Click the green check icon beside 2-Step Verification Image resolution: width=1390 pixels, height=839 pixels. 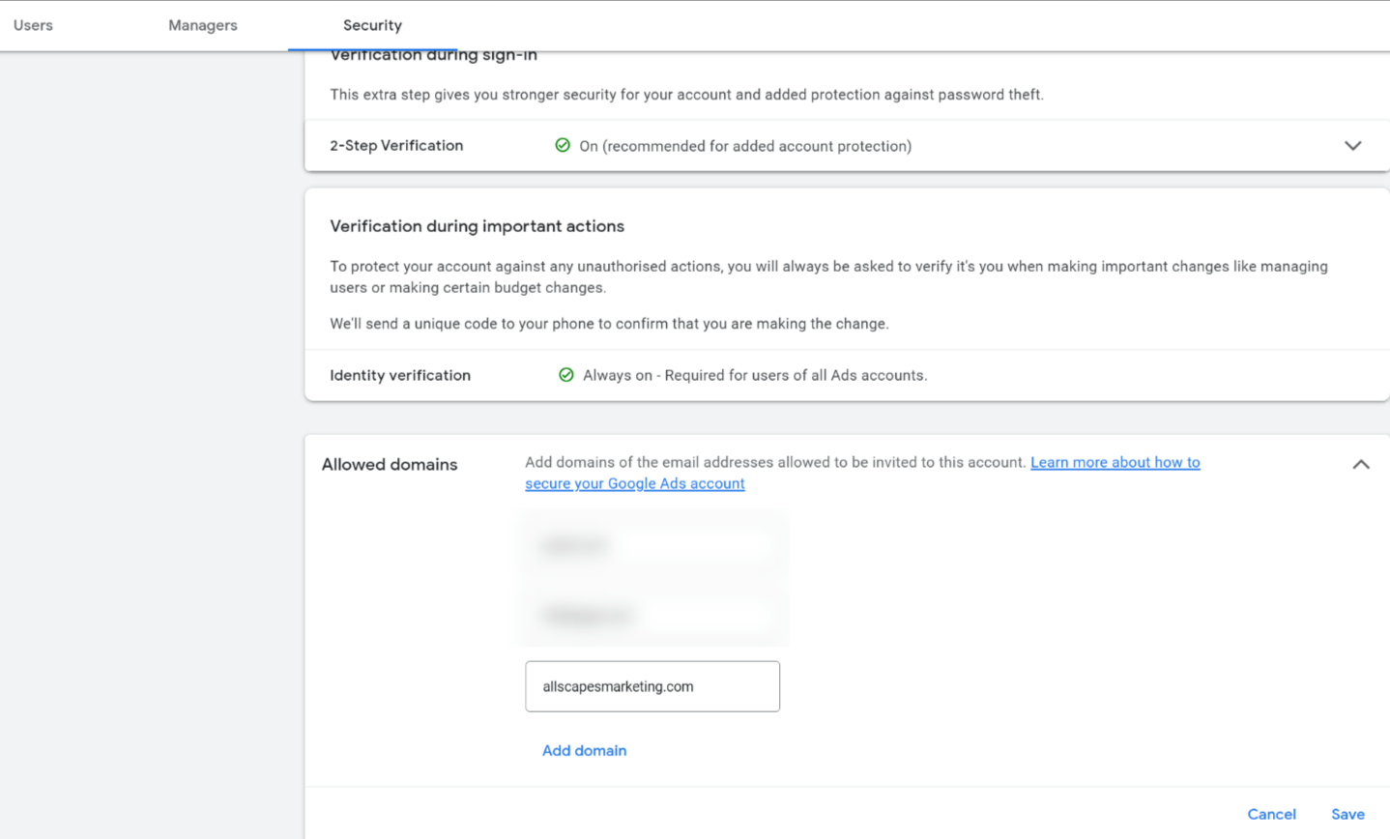[x=564, y=145]
